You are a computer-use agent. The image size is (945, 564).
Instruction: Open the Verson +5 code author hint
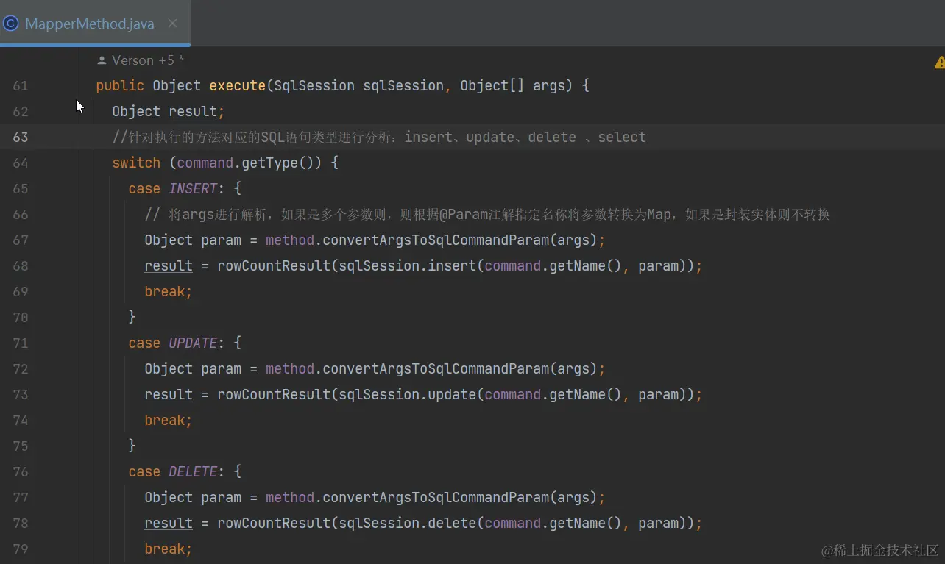148,60
